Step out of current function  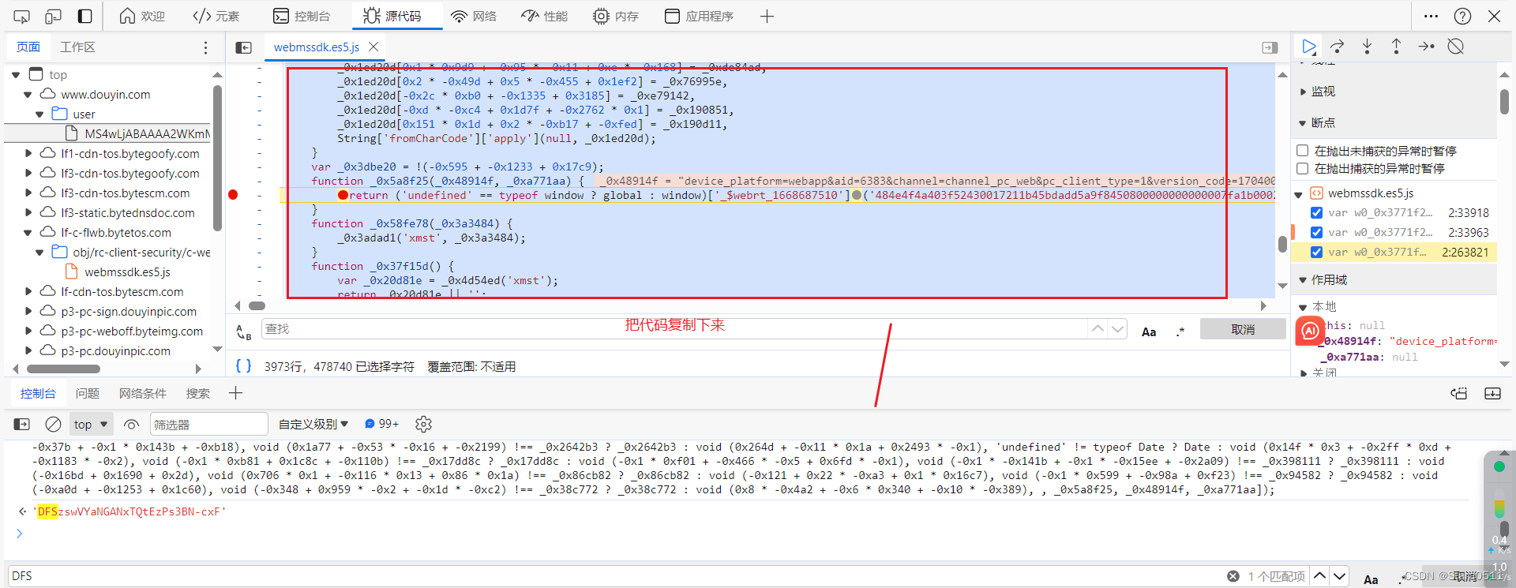click(1396, 47)
